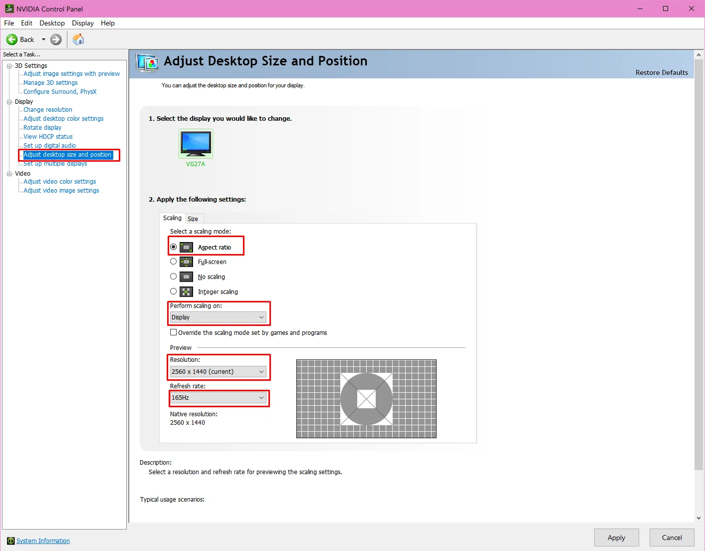The height and width of the screenshot is (551, 705).
Task: Select the VG27A monitor icon
Action: click(x=196, y=143)
